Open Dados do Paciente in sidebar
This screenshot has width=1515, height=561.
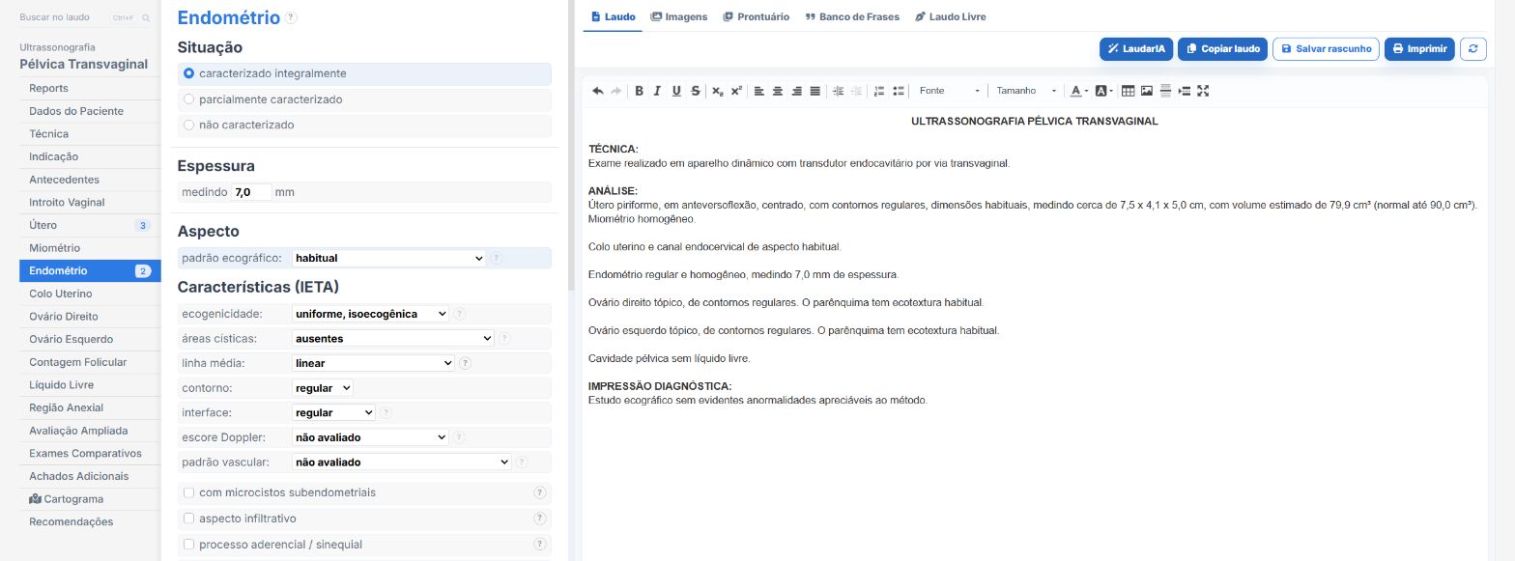click(90, 111)
